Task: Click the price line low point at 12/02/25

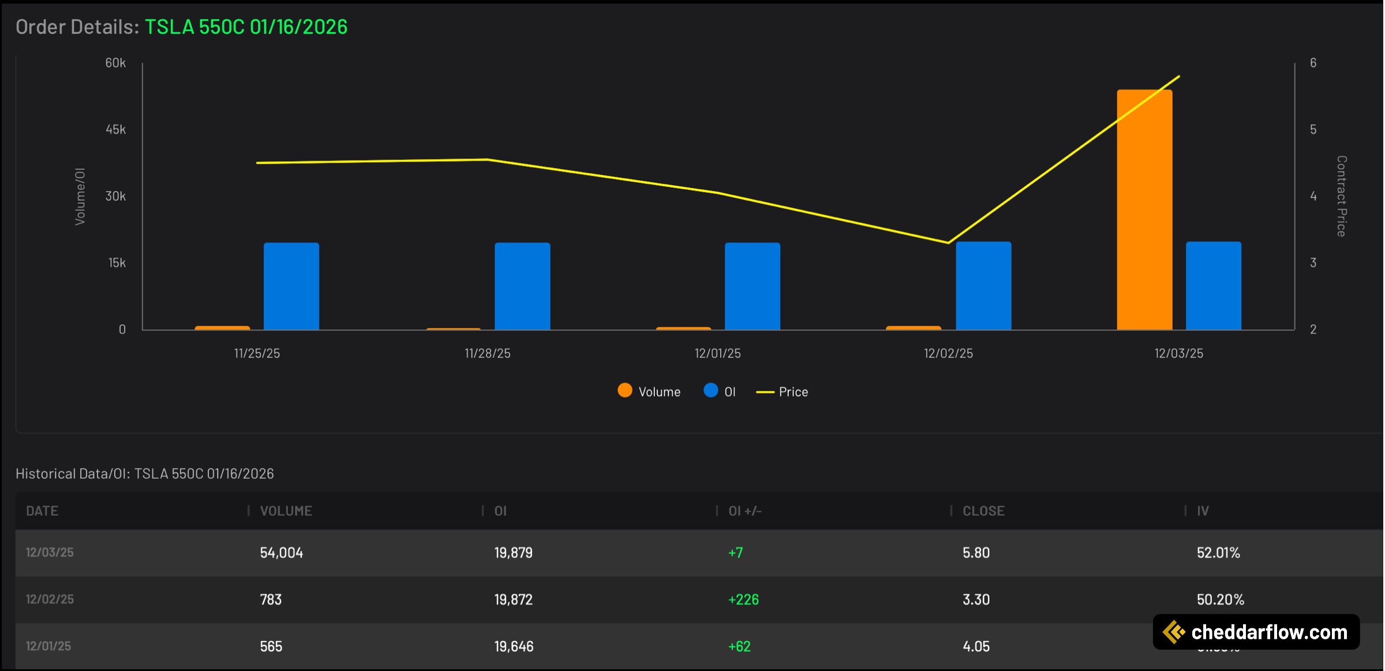Action: [x=948, y=243]
